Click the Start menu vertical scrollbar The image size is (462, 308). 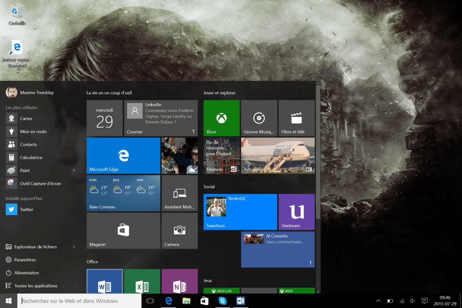(318, 154)
